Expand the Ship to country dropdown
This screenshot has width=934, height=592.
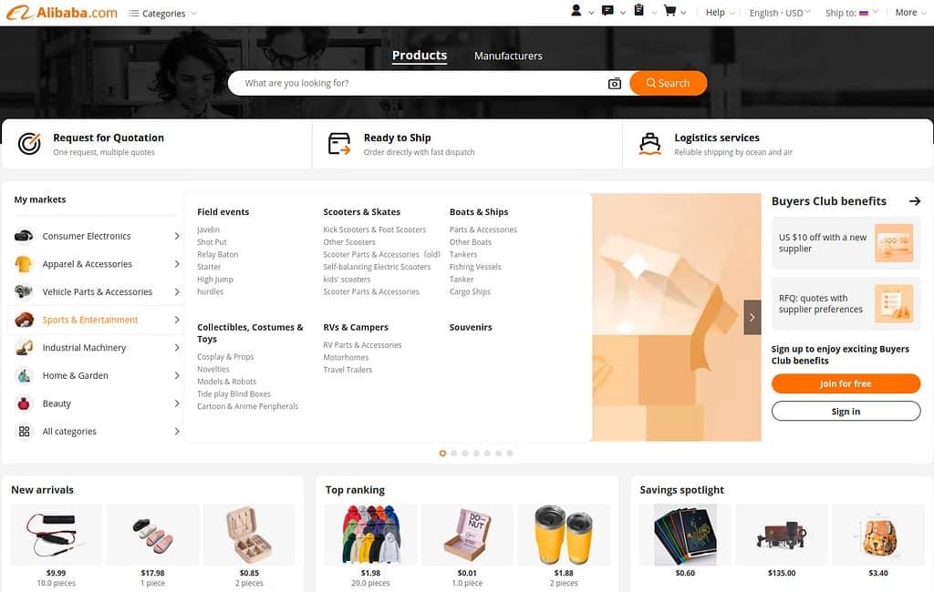(x=851, y=13)
